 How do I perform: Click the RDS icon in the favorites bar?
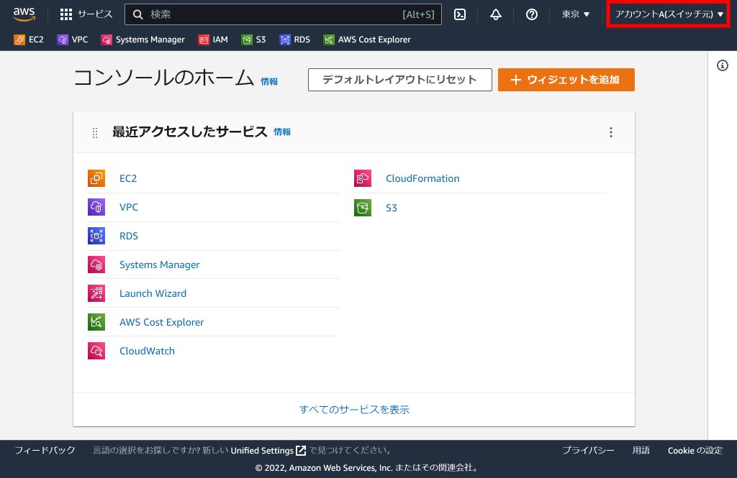(285, 40)
